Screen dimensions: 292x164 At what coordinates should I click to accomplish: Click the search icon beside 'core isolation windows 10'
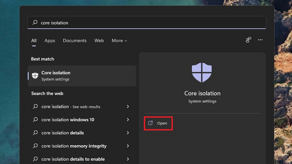click(x=36, y=119)
